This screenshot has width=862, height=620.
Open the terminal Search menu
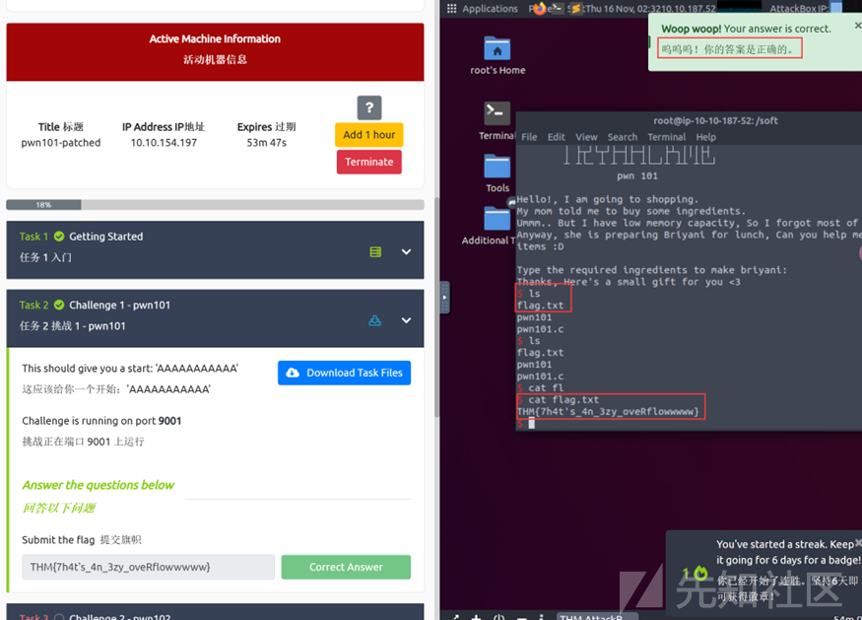coord(623,137)
